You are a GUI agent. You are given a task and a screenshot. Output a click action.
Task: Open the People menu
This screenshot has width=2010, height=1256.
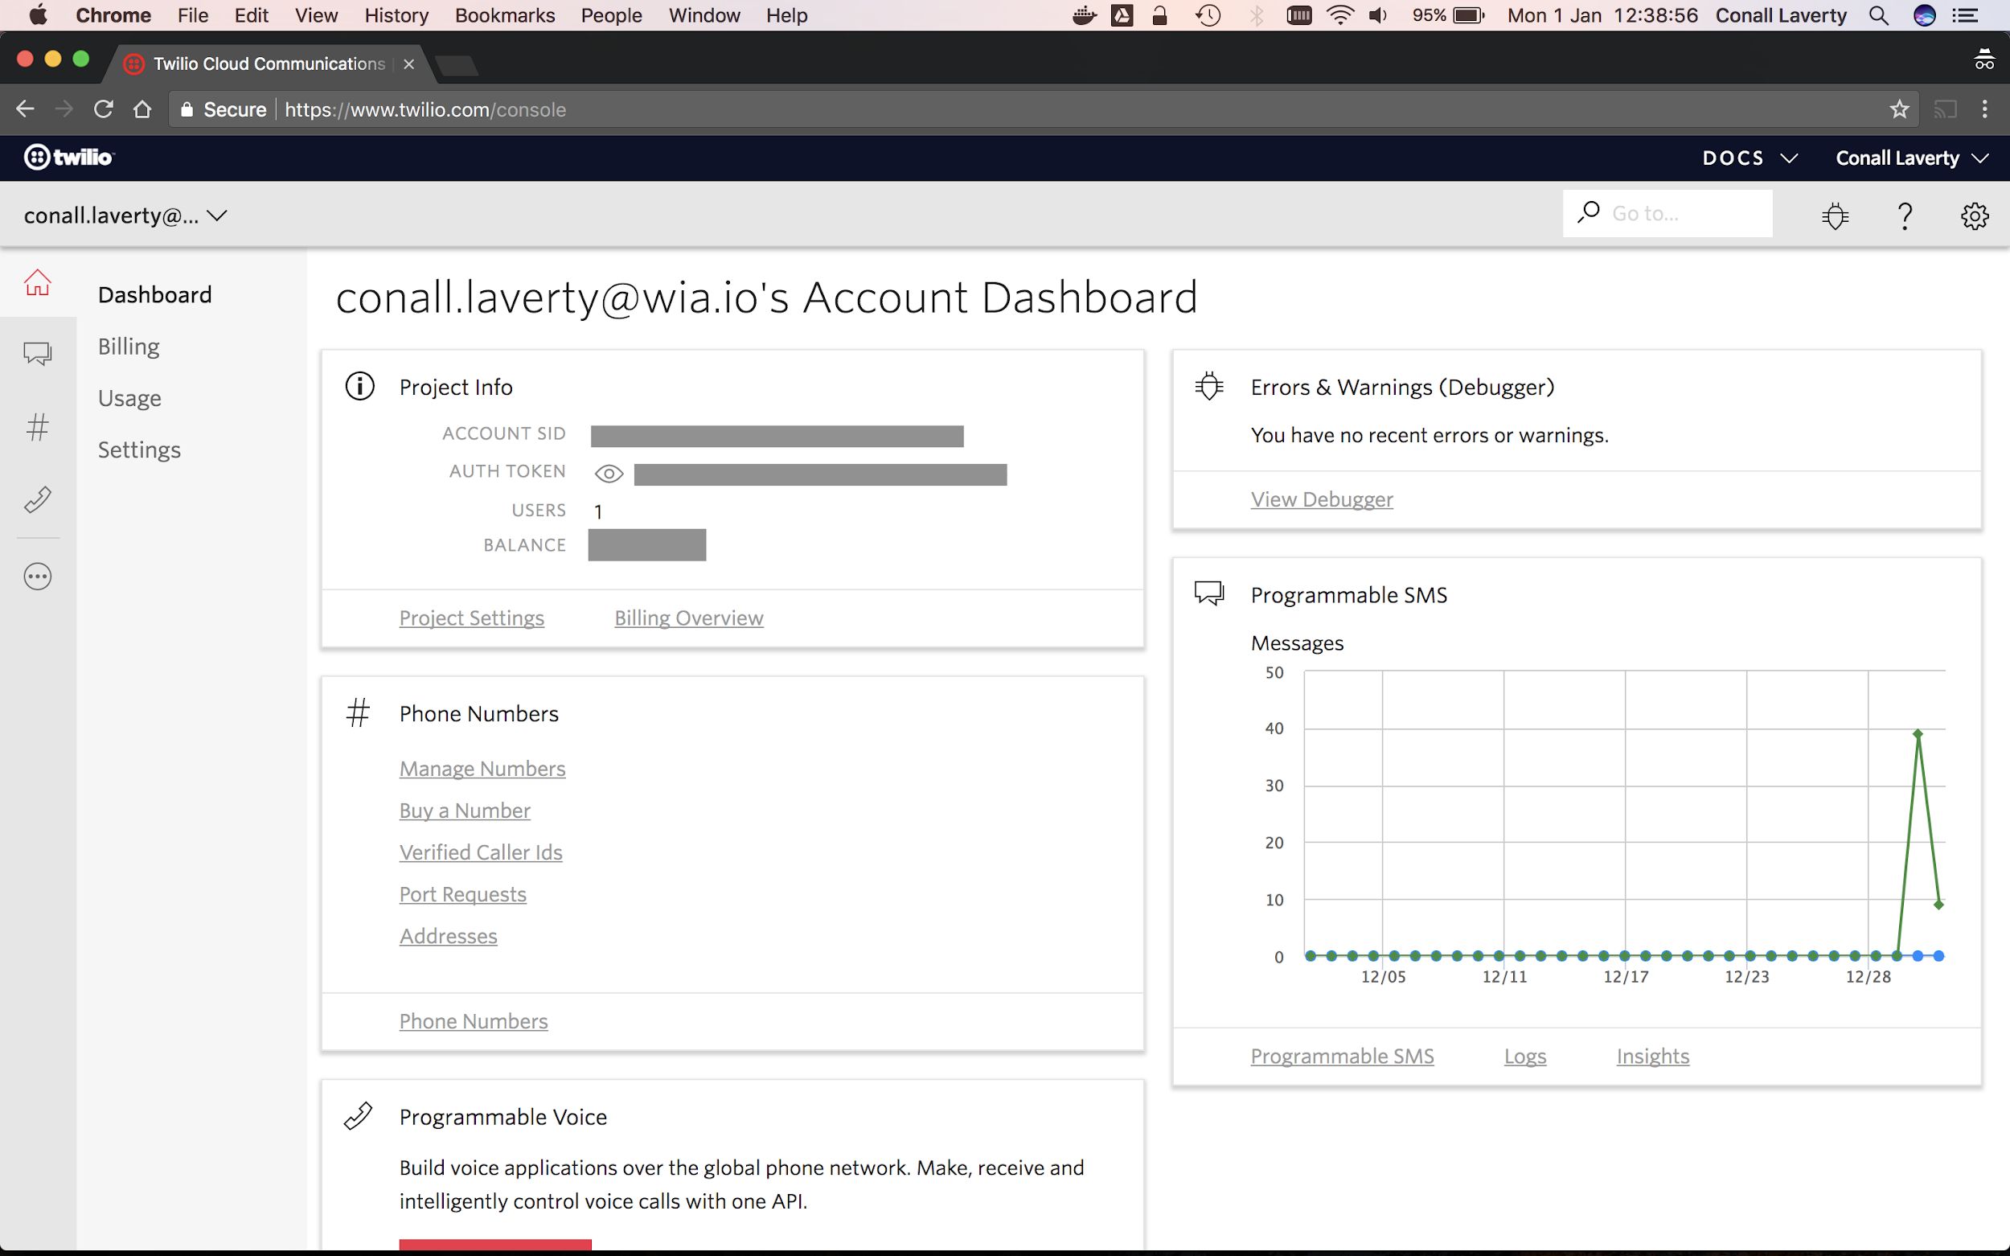[x=611, y=15]
